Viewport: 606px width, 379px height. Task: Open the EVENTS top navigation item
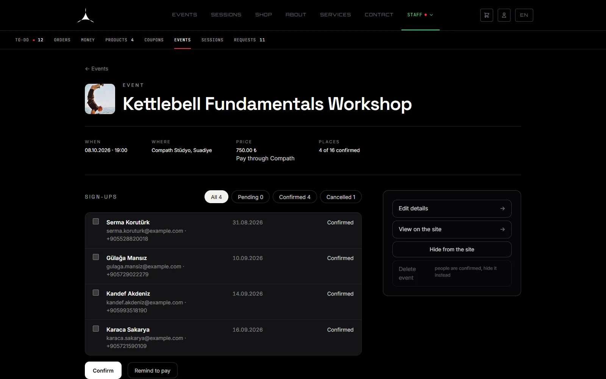pos(184,15)
